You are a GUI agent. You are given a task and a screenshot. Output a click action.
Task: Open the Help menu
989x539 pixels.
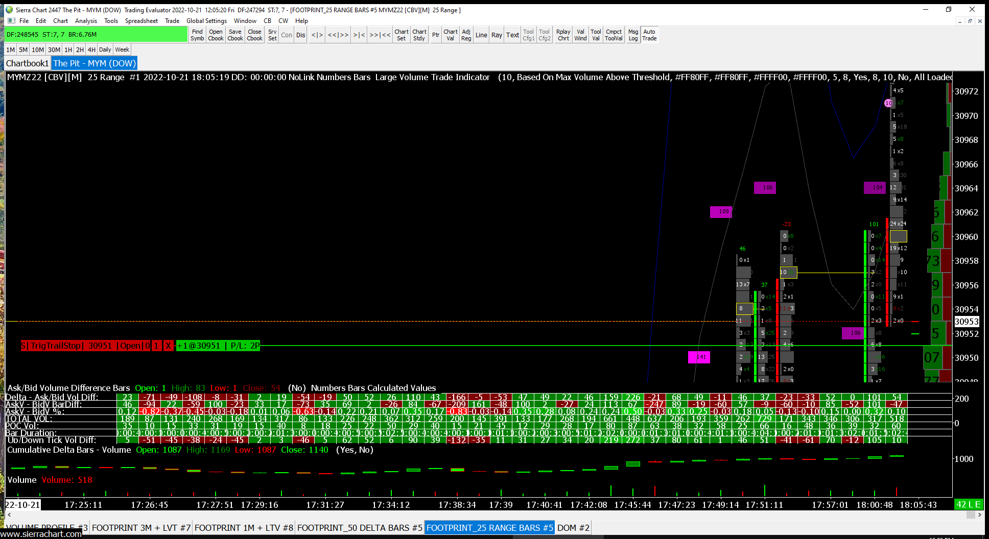click(301, 21)
